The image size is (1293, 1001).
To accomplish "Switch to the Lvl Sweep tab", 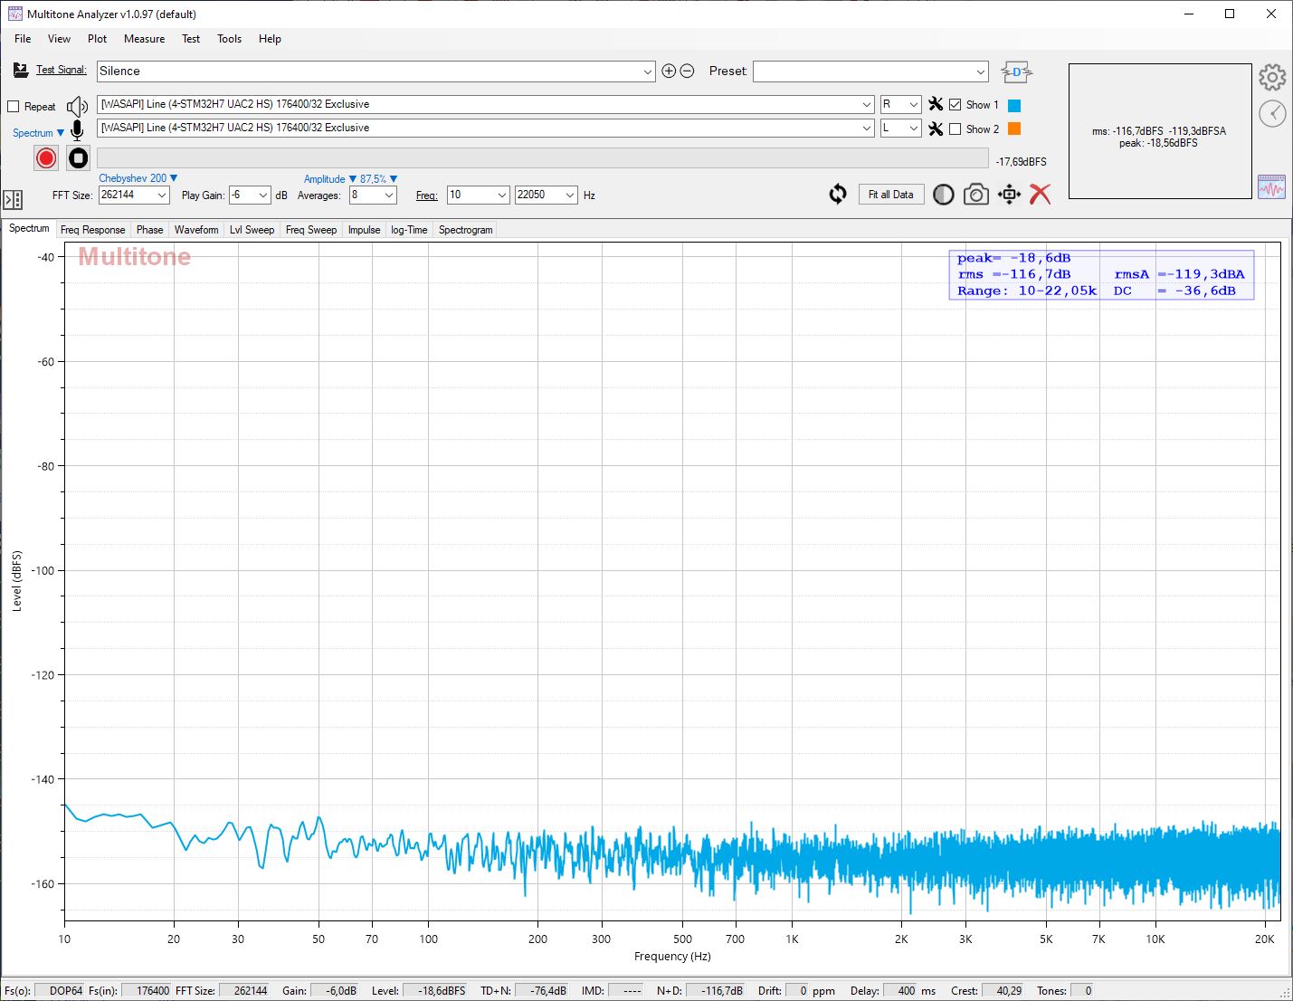I will (252, 230).
